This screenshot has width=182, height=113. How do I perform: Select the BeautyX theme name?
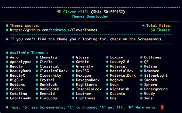pos(17,75)
